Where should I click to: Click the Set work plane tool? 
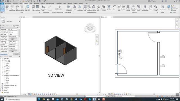coord(169,7)
